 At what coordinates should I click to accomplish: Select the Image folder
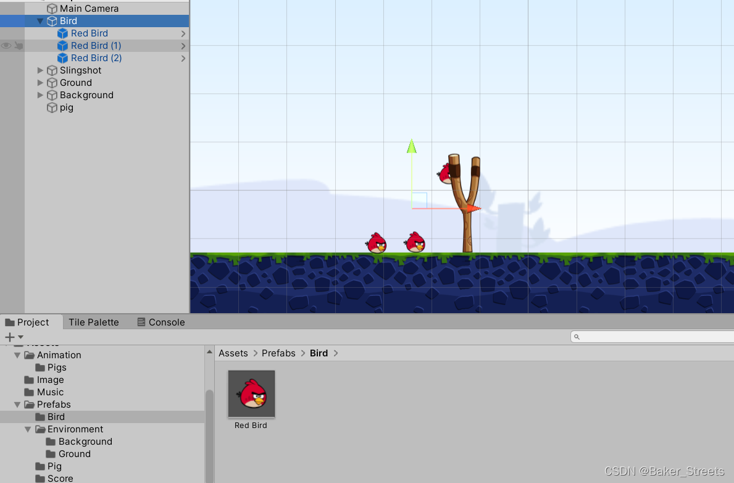(x=44, y=380)
